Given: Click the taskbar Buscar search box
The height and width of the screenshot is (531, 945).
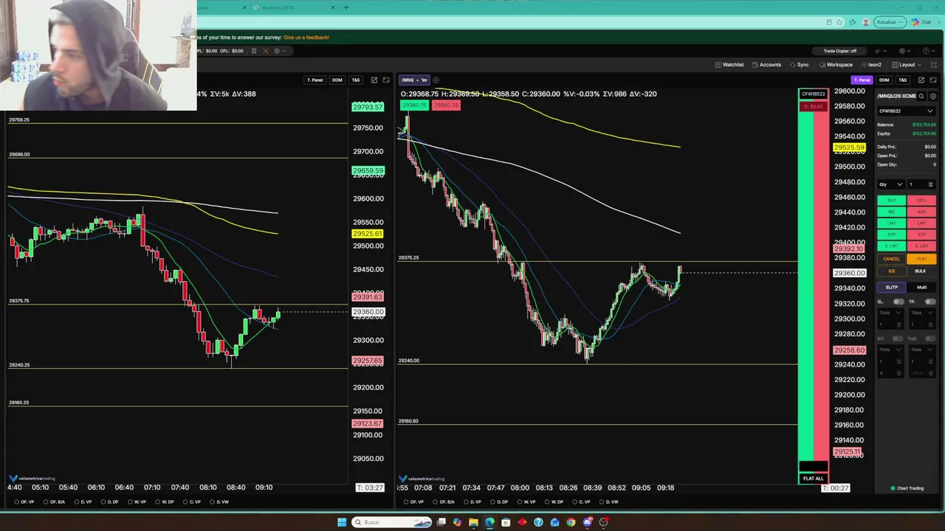Looking at the screenshot, I should click(391, 522).
